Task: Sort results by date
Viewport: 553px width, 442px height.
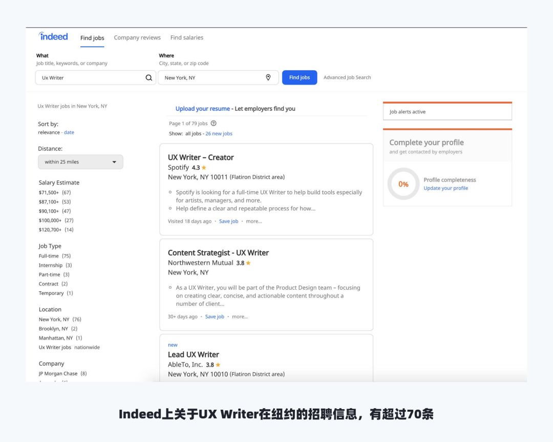Action: coord(69,132)
